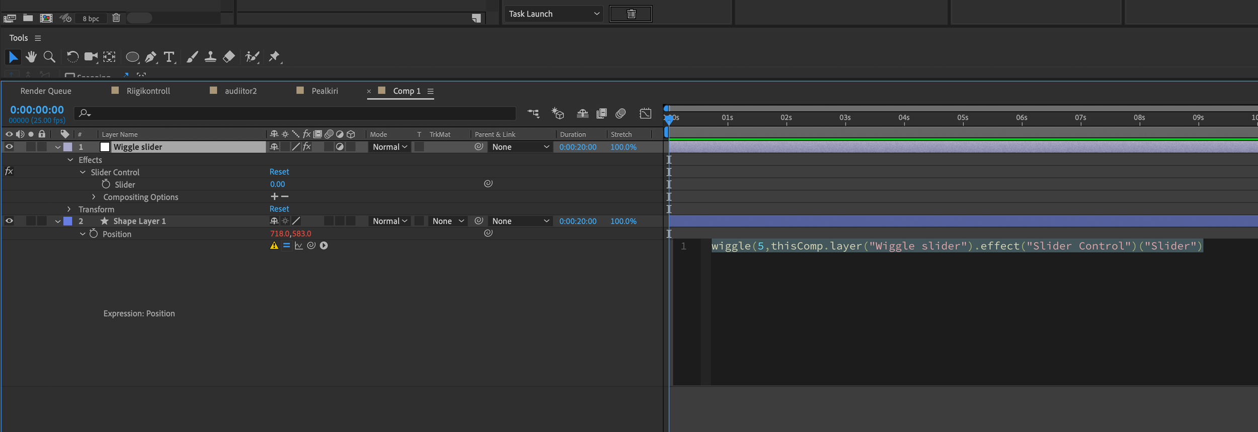The image size is (1258, 432).
Task: Open blending Mode dropdown for Shape Layer 1
Action: point(389,221)
